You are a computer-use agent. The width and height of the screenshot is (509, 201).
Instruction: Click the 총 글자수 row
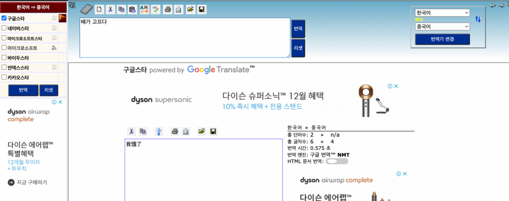tap(311, 141)
